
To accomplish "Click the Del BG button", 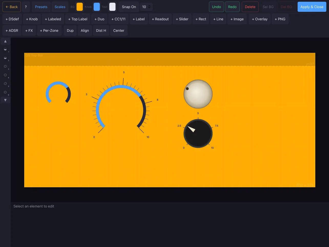I will pyautogui.click(x=286, y=7).
